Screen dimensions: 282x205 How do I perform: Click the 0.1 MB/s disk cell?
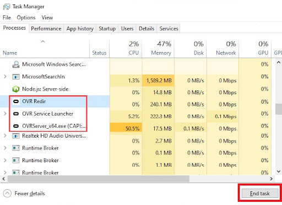191,129
